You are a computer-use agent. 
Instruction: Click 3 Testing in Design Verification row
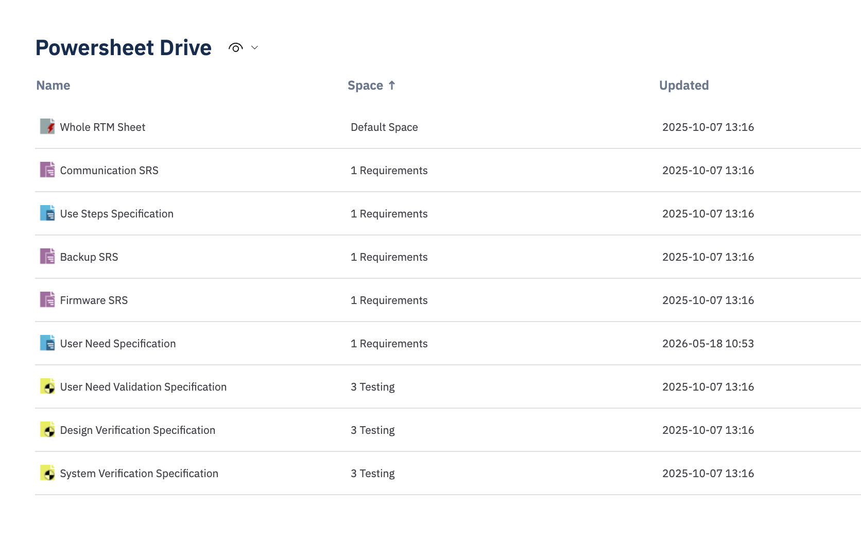click(x=372, y=430)
